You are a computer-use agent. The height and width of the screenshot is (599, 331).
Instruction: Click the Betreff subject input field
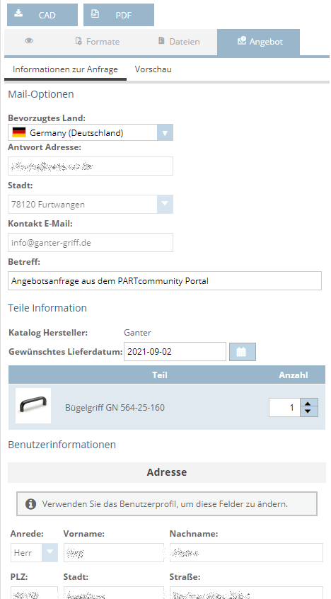pyautogui.click(x=165, y=281)
